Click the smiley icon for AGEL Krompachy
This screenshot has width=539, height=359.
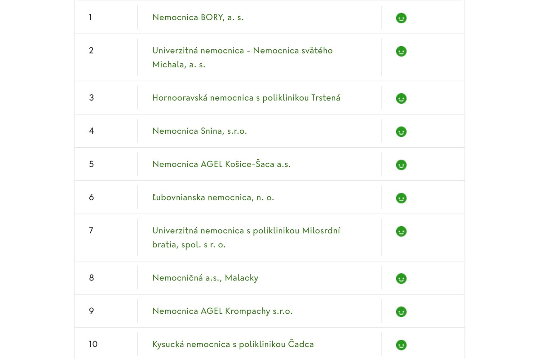[401, 311]
